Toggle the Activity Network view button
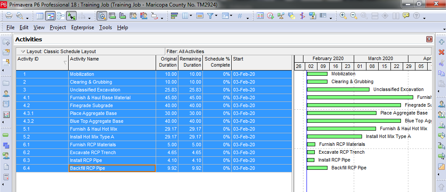 [61, 16]
